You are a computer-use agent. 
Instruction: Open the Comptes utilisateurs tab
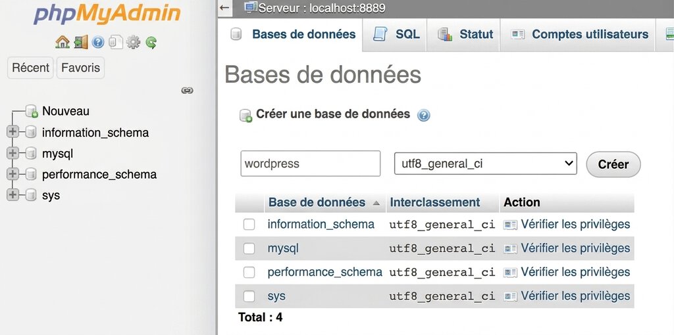[x=580, y=34]
